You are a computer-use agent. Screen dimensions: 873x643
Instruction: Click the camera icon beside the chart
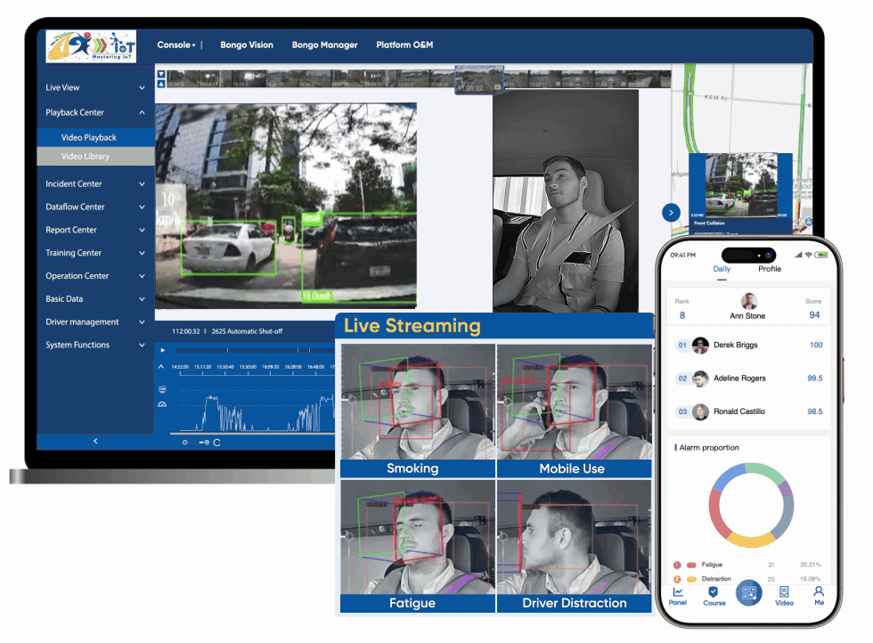[x=161, y=389]
